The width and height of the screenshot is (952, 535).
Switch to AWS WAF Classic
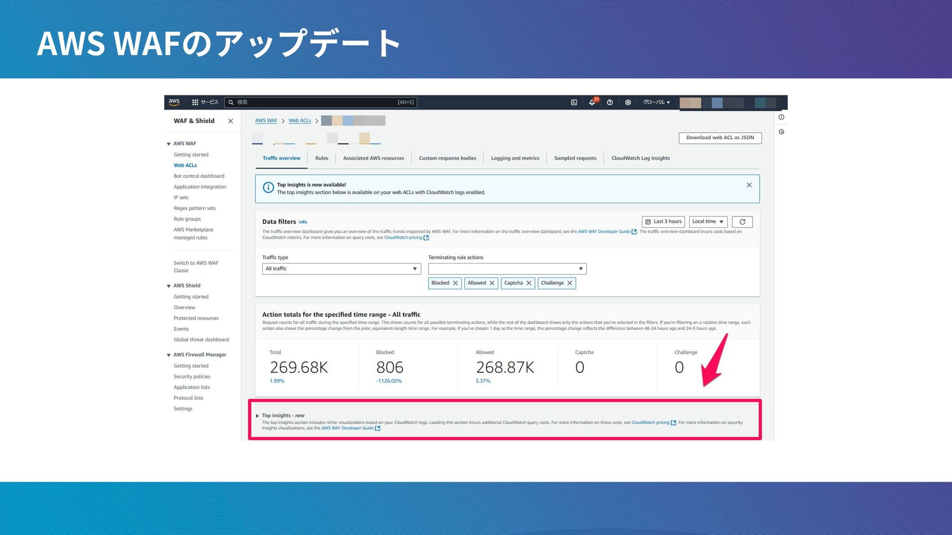[x=196, y=267]
